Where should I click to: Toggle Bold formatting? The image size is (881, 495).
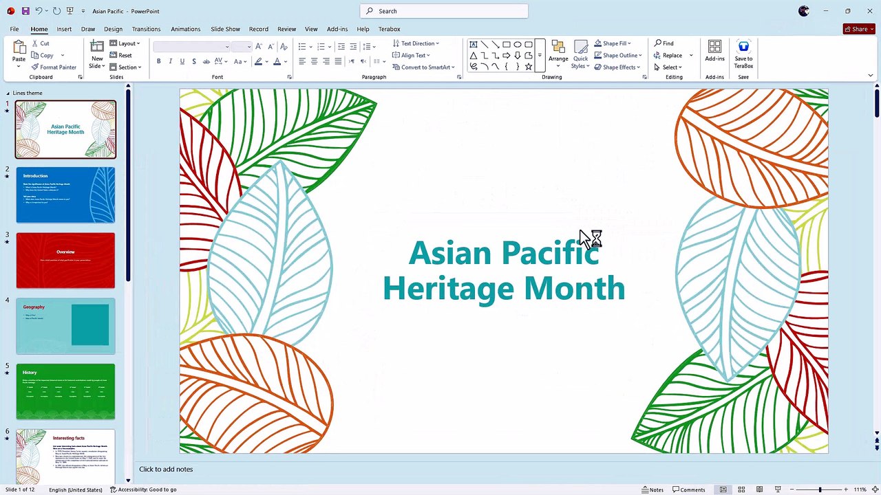[x=159, y=62]
